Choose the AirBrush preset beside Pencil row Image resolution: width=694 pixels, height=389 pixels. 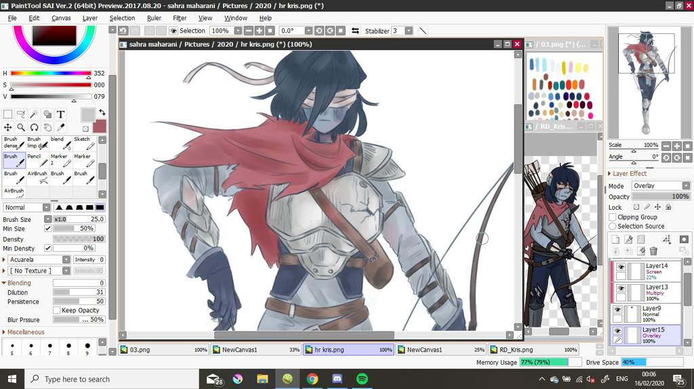click(37, 177)
